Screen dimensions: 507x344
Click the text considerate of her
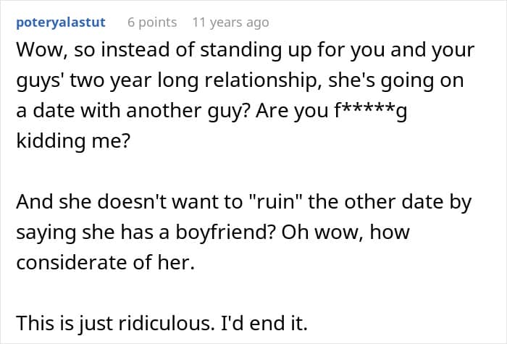point(106,262)
